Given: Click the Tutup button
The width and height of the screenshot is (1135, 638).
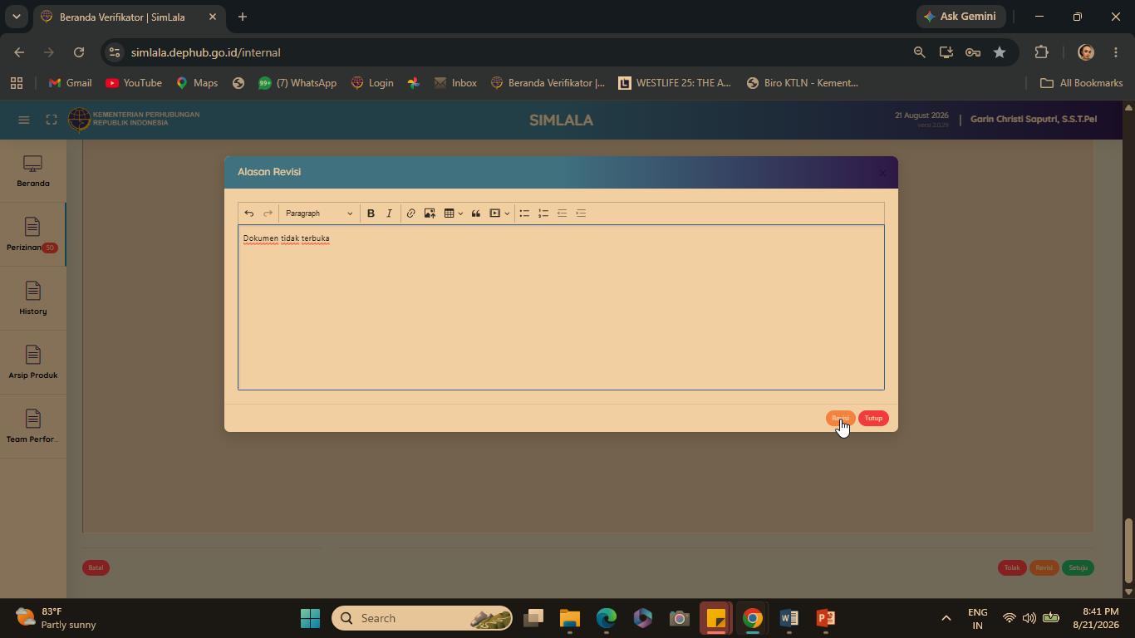Looking at the screenshot, I should 873,418.
